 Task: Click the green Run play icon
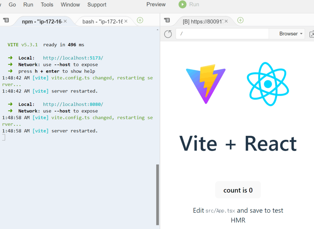pyautogui.click(x=183, y=5)
